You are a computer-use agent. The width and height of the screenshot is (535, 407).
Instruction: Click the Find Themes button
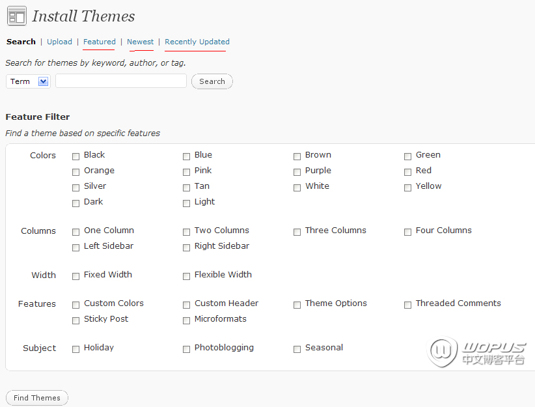(36, 398)
